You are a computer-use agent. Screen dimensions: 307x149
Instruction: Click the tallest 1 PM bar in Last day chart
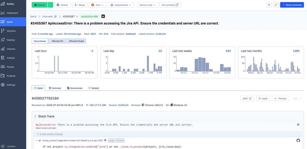(x=148, y=64)
